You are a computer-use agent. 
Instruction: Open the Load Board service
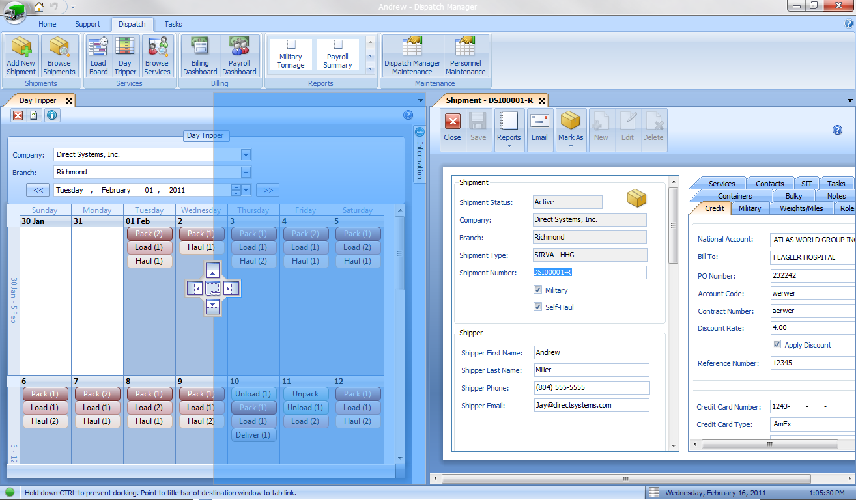coord(98,55)
